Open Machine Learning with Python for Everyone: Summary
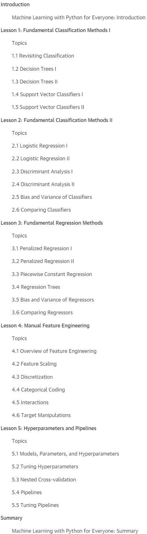This screenshot has width=147, height=534. click(x=75, y=531)
